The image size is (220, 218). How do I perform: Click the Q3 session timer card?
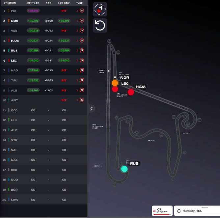pyautogui.click(x=162, y=211)
